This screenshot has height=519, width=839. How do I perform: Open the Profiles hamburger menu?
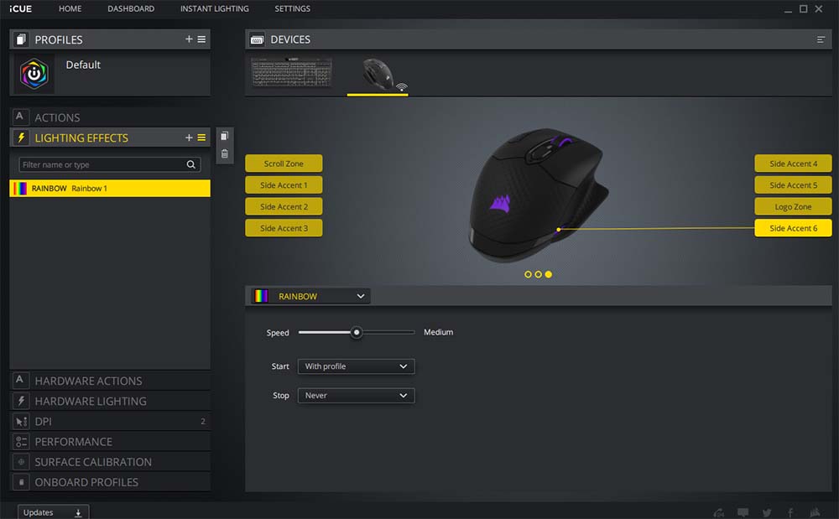point(201,39)
